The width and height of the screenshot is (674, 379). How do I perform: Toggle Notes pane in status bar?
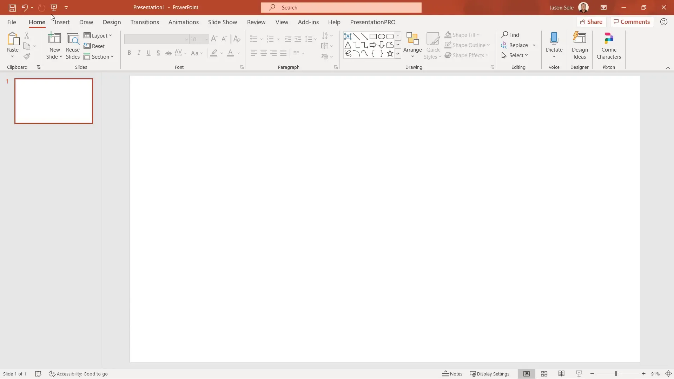point(452,374)
